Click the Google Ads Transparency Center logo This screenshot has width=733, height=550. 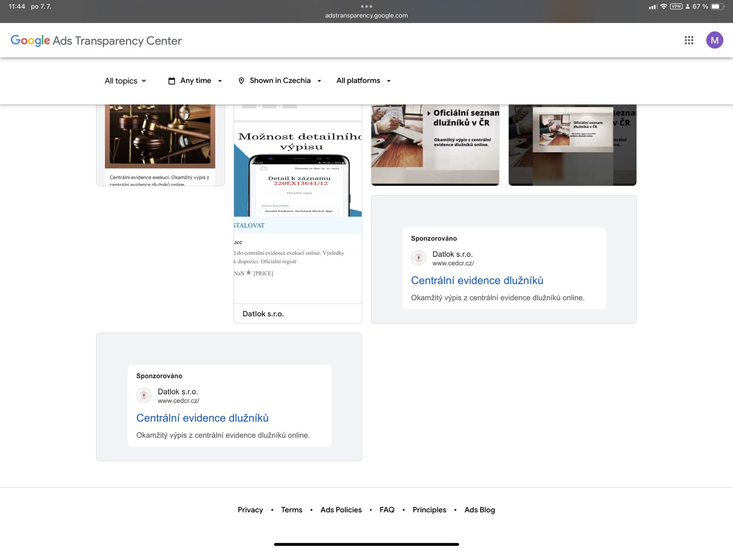pyautogui.click(x=96, y=40)
